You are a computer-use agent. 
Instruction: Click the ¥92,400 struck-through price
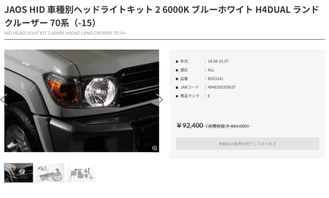(190, 125)
